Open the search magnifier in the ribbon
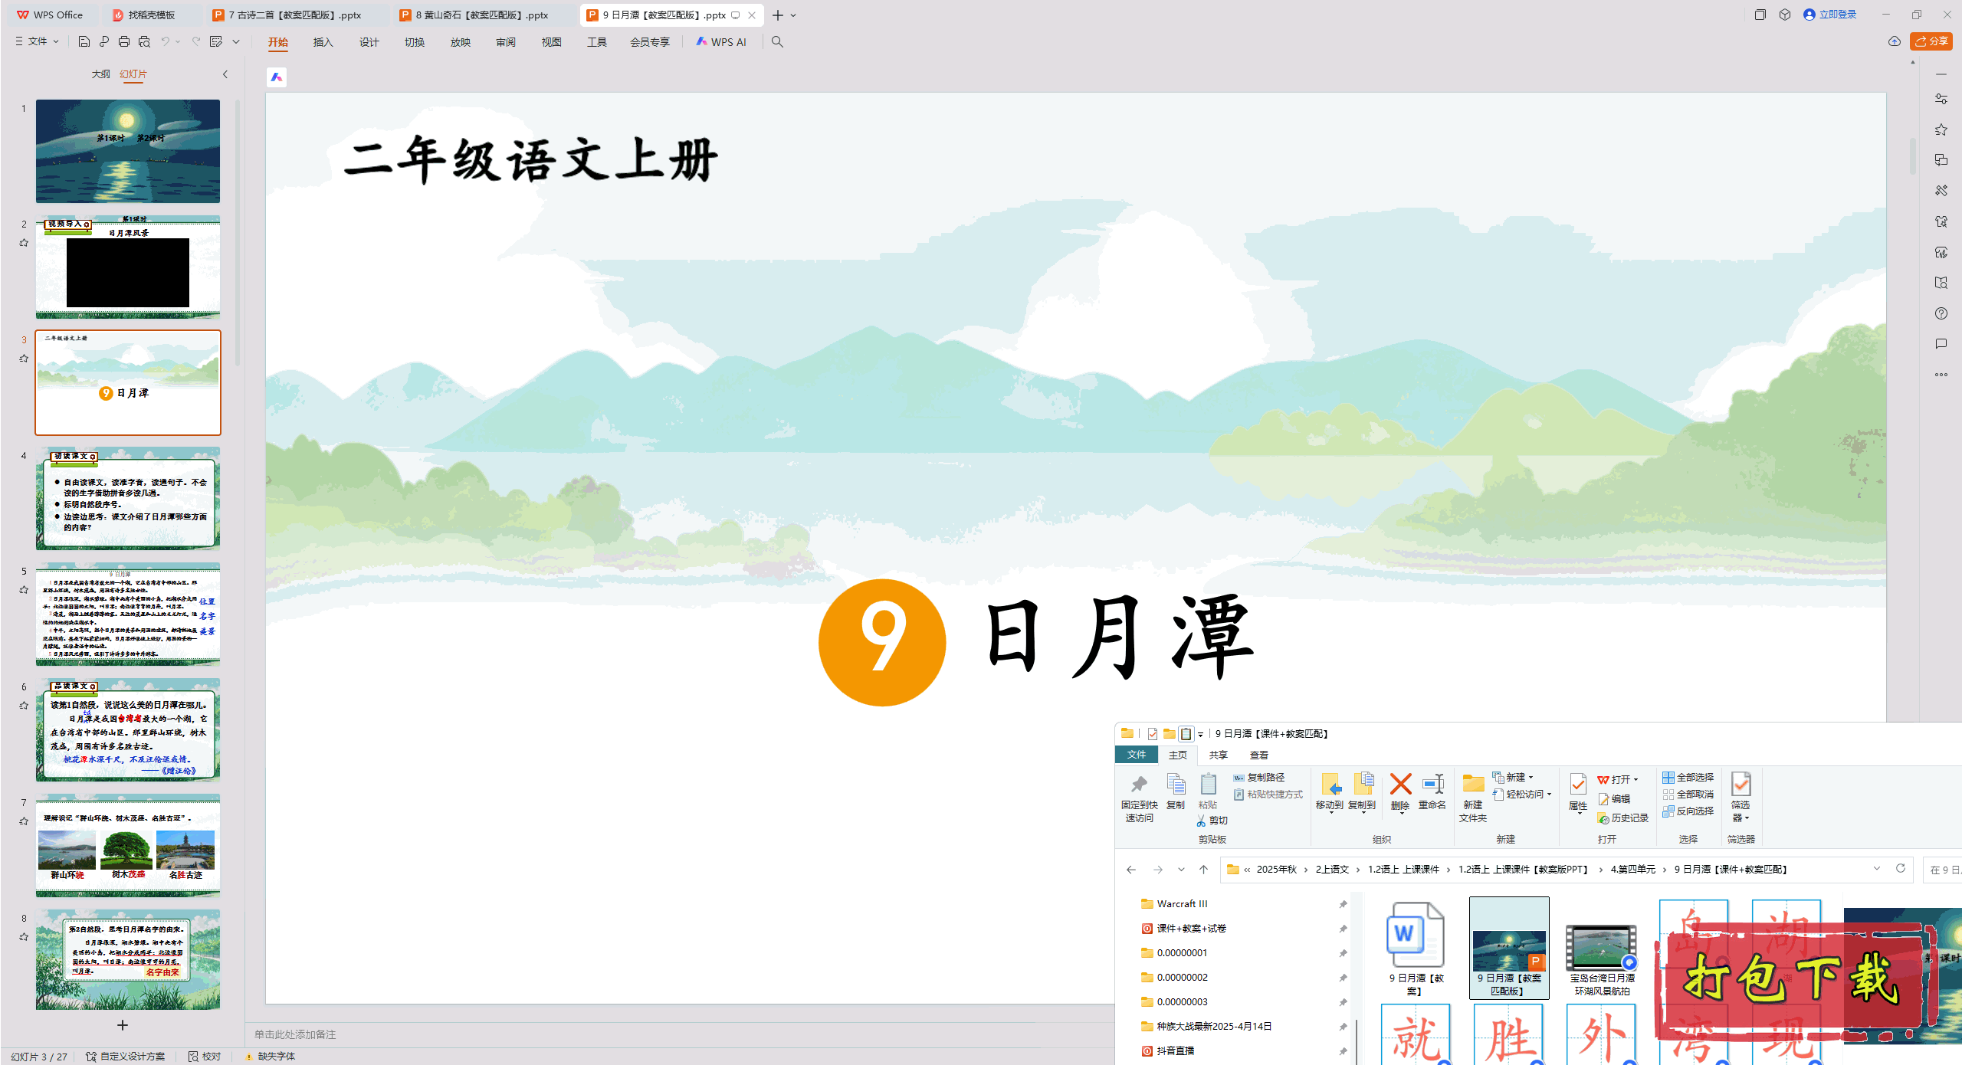 [777, 41]
